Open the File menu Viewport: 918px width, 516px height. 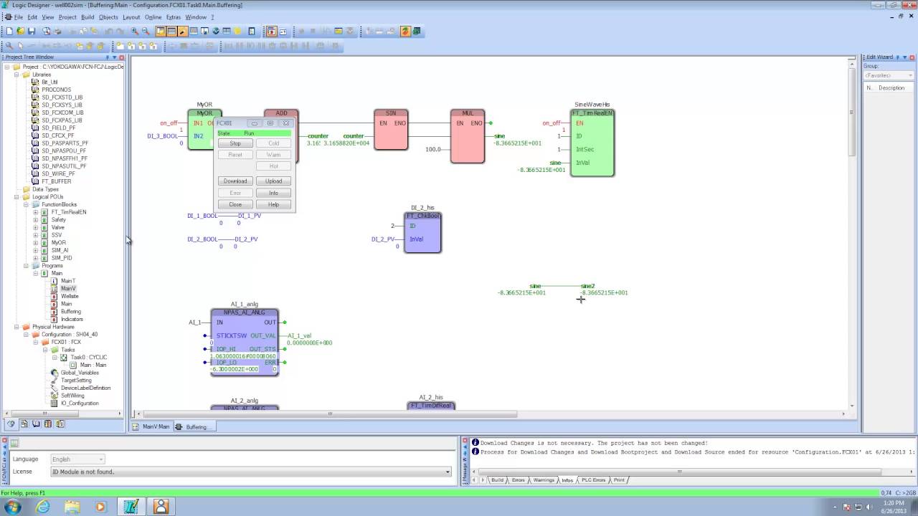(x=19, y=17)
